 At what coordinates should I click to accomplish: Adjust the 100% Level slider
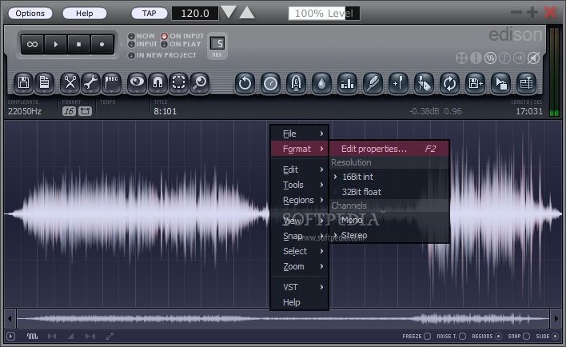coord(324,14)
